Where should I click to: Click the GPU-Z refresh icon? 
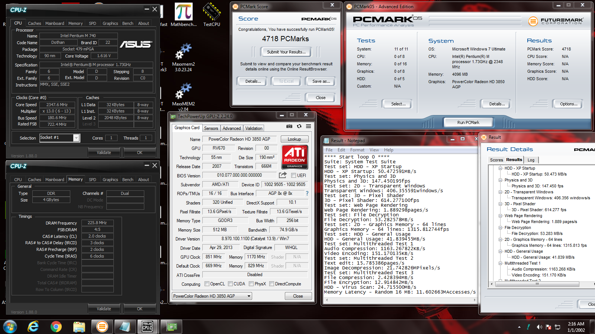point(299,127)
